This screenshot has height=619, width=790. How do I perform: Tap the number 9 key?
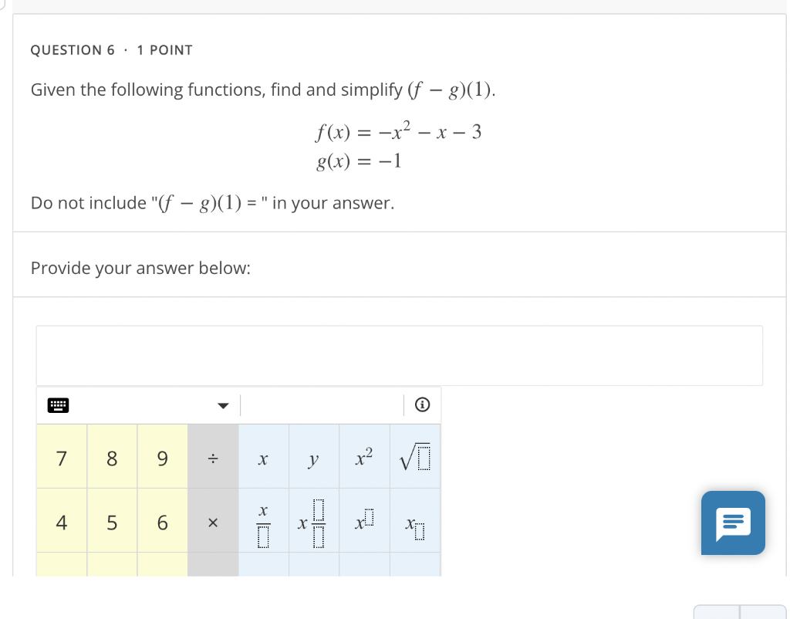[x=162, y=457]
